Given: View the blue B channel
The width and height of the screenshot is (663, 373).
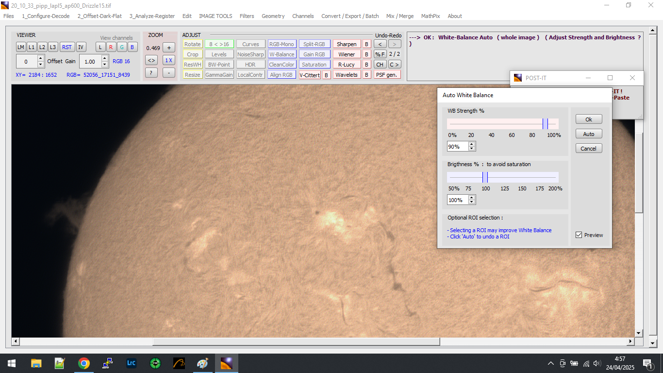Looking at the screenshot, I should coord(132,47).
